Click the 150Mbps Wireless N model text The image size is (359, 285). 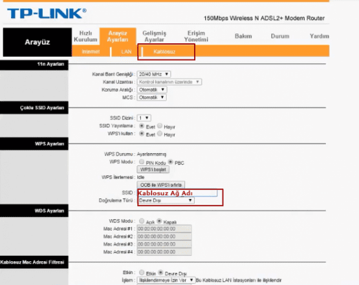[x=264, y=18]
